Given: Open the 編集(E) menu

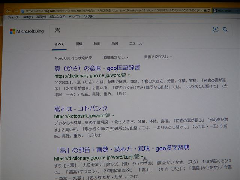Looking at the screenshot, I should pyautogui.click(x=28, y=17).
